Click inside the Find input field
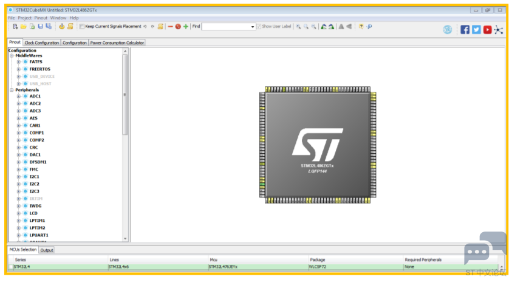This screenshot has width=512, height=282. tap(226, 27)
